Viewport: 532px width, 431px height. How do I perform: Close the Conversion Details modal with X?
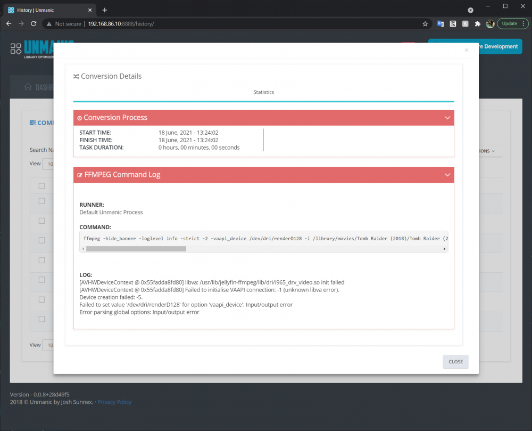(x=467, y=50)
